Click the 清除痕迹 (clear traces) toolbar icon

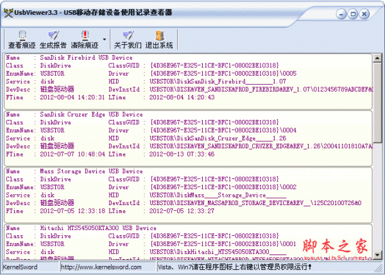pos(85,39)
